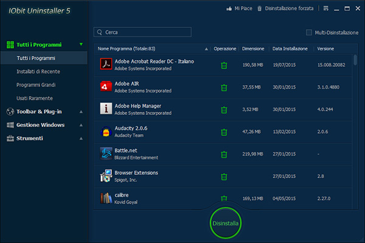Click the Toolbar & Plug-in globe icon
Screen dimensions: 365x243
[x=10, y=112]
